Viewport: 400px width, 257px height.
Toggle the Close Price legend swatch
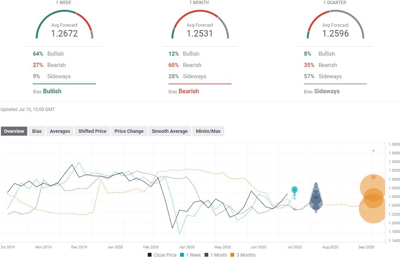[150, 255]
